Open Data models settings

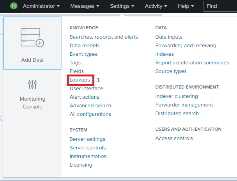[85, 46]
